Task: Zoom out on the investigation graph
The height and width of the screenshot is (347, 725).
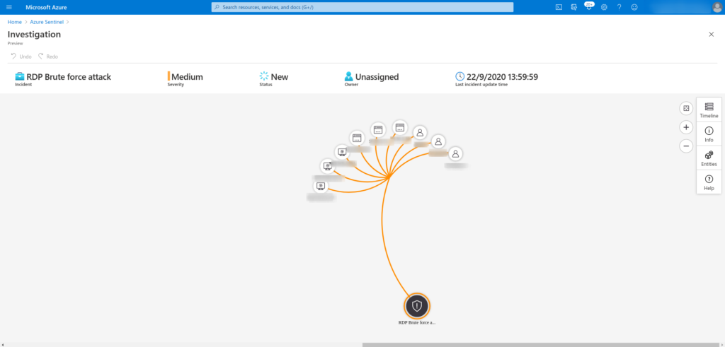Action: 686,146
